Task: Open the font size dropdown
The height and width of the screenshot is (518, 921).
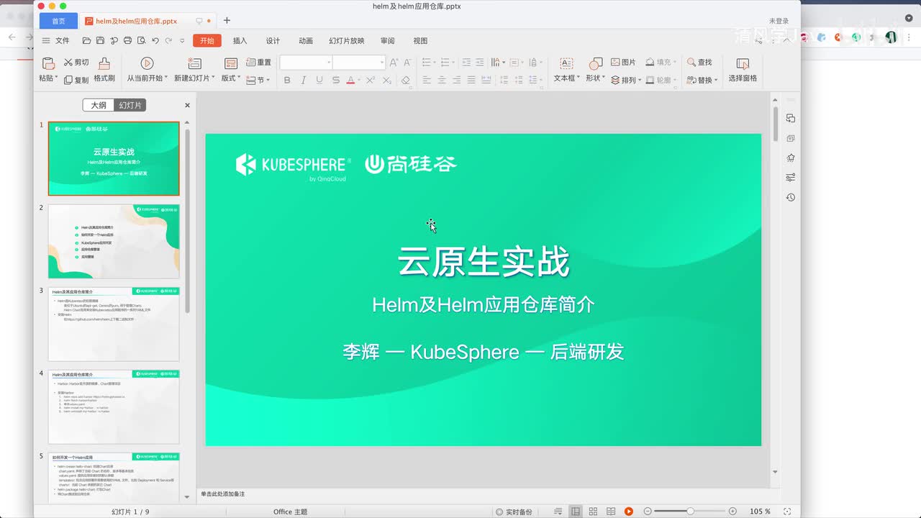Action: [x=381, y=63]
